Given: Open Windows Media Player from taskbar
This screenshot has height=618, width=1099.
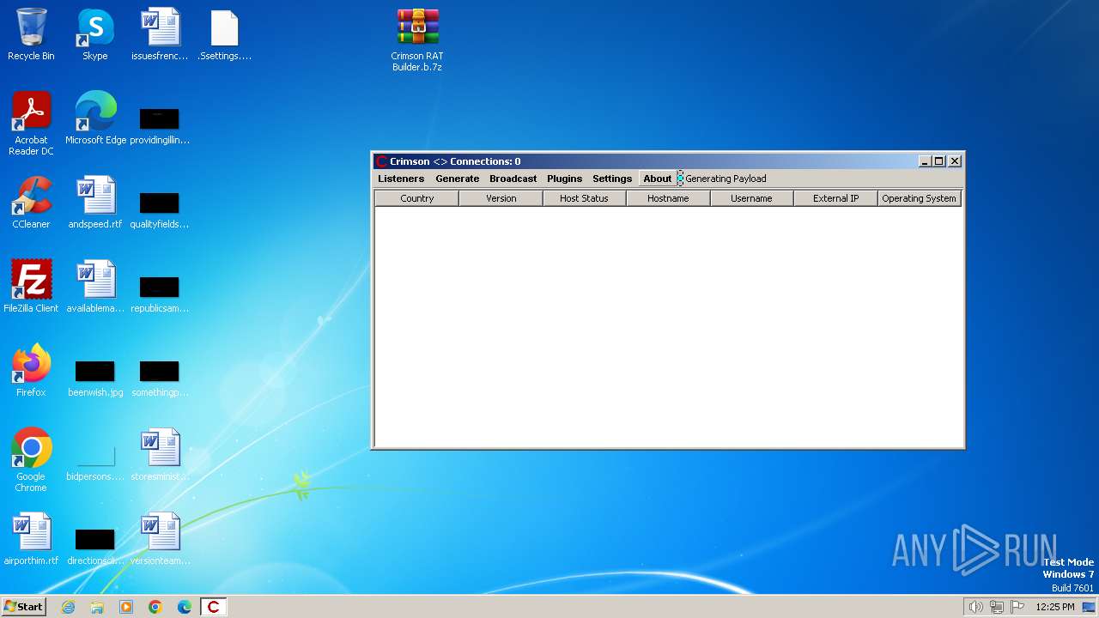Looking at the screenshot, I should pyautogui.click(x=126, y=607).
